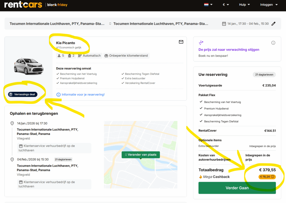The image size is (286, 203).
Task: Click the calendar icon beside rental dates
Action: (x=224, y=24)
